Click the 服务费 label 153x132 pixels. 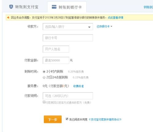(33, 86)
